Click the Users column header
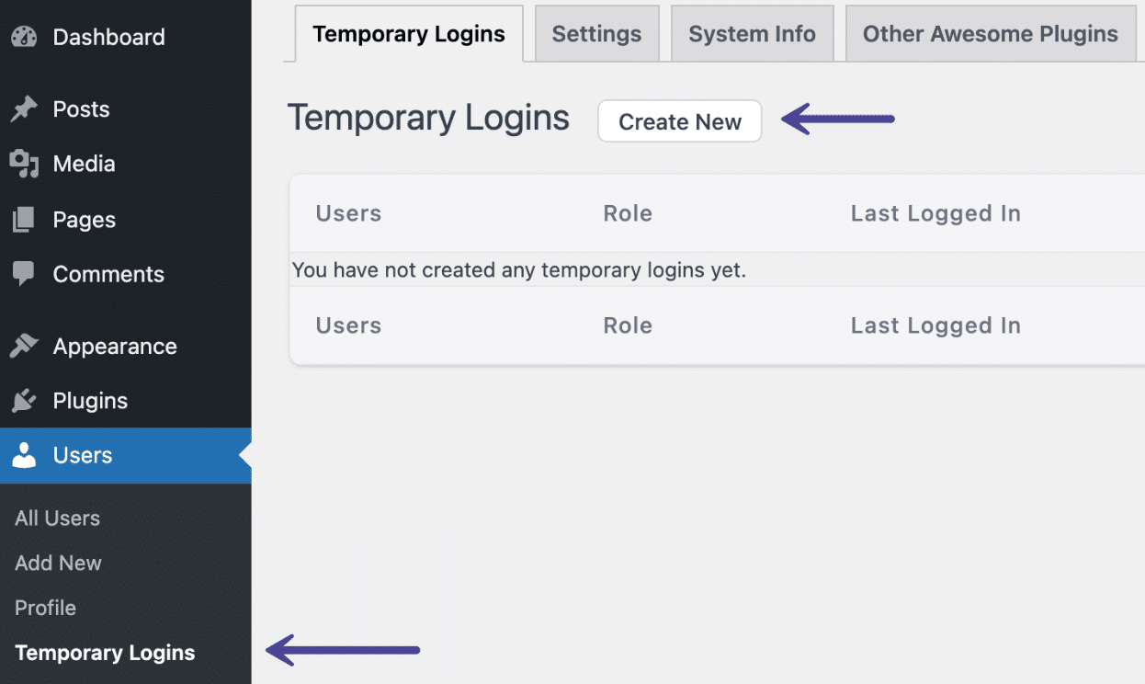 pyautogui.click(x=348, y=212)
